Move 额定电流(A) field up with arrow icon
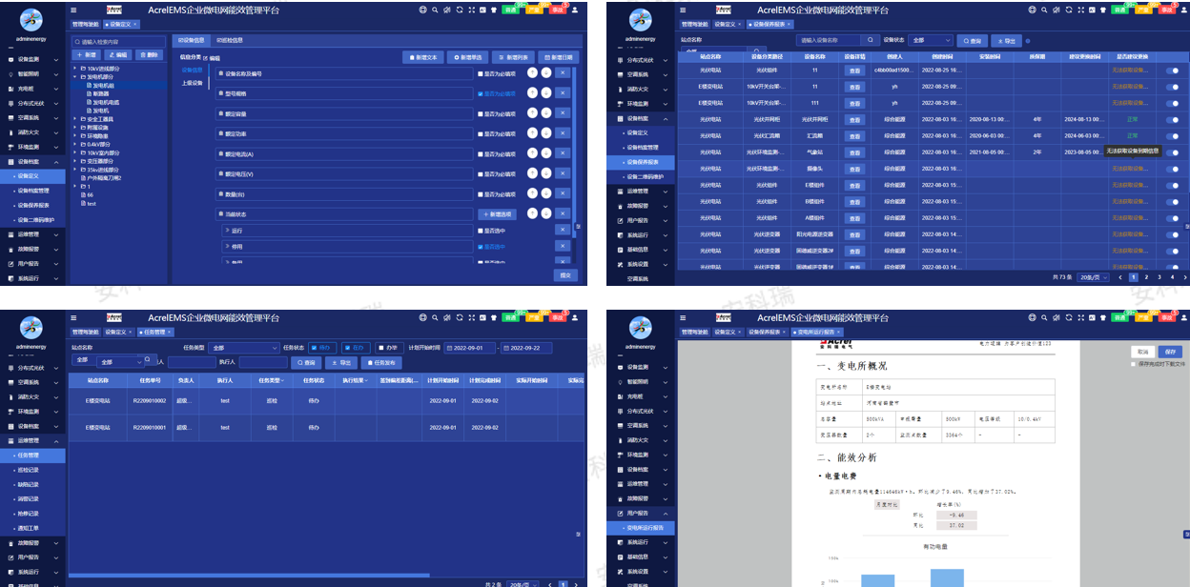 pyautogui.click(x=532, y=153)
